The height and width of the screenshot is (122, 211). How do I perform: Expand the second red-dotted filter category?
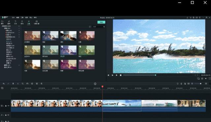[x=19, y=33]
